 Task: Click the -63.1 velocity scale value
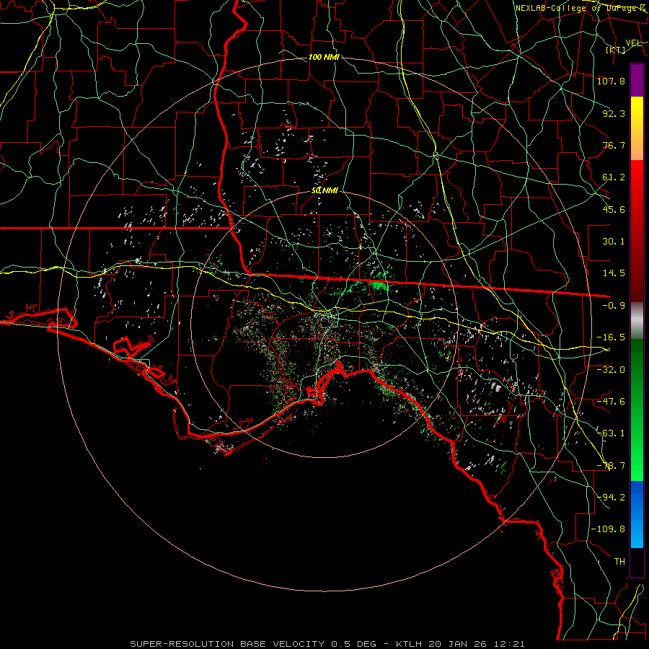coord(611,433)
